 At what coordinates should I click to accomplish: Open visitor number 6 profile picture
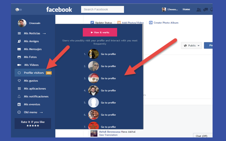94,115
